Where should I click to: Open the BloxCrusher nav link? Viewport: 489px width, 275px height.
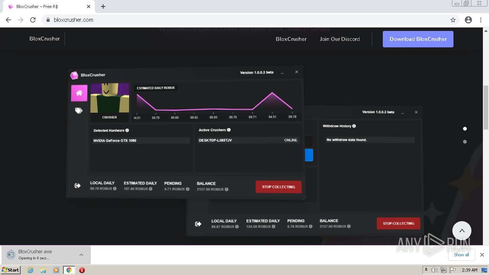(x=291, y=39)
